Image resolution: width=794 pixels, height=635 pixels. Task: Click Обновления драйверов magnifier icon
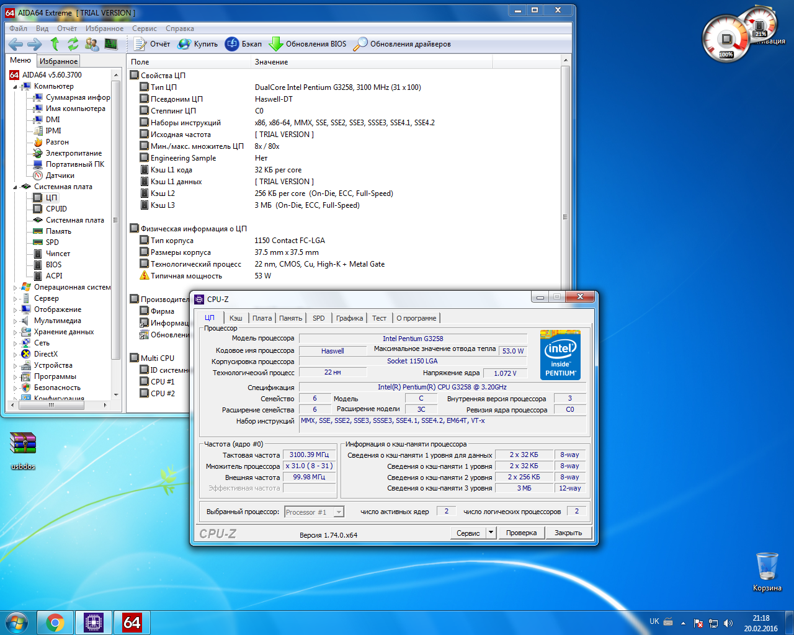pos(360,44)
